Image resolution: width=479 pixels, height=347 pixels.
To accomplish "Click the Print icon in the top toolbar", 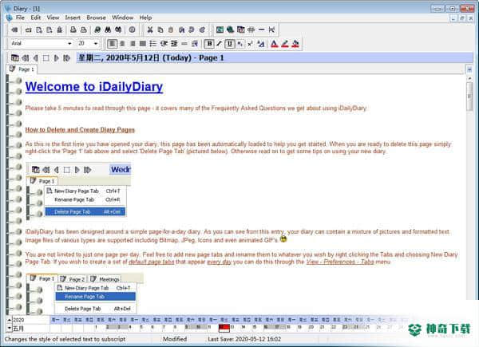I will tap(73, 30).
